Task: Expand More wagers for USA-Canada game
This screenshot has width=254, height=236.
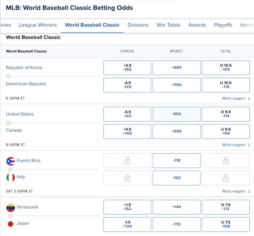Action: (236, 145)
